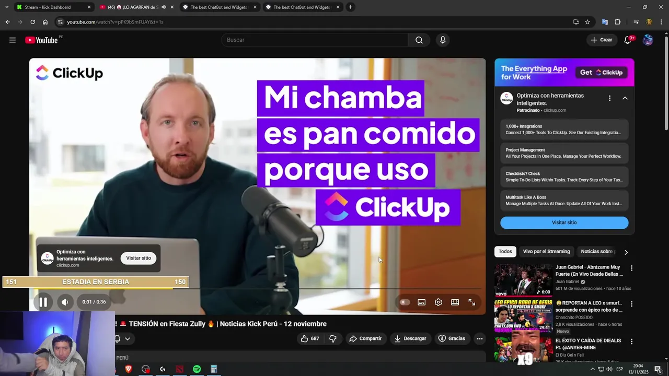Open Dota 2 from taskbar

point(180,369)
